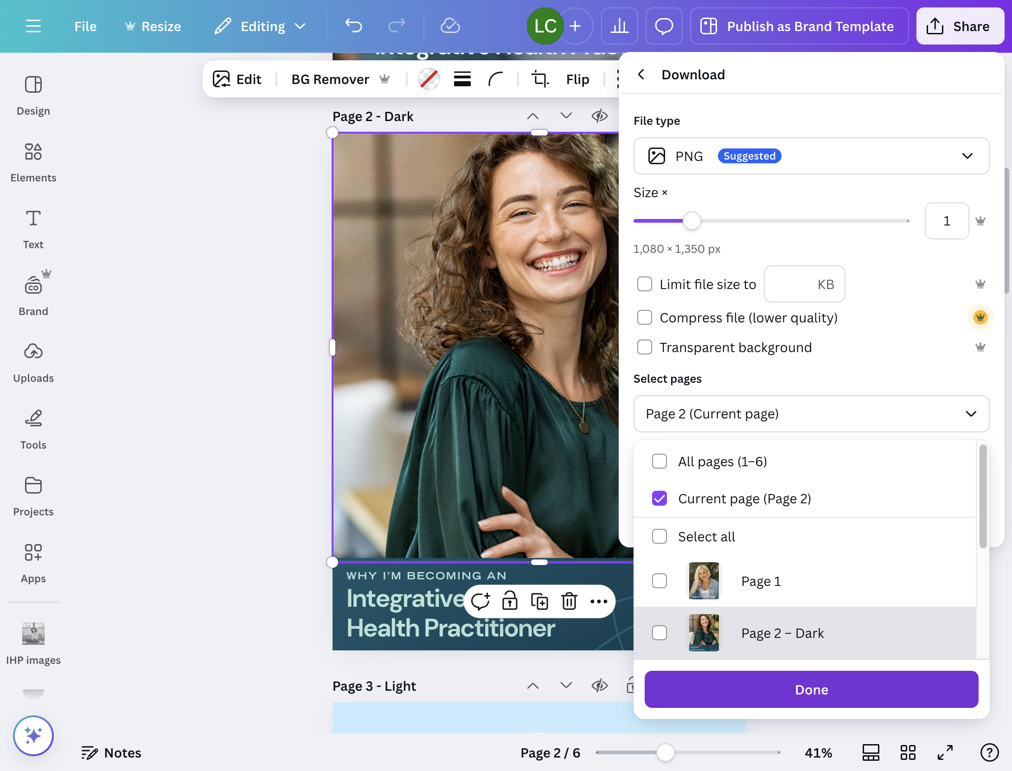Screen dimensions: 1012x771
Task: Open the help question mark icon
Action: tap(990, 752)
